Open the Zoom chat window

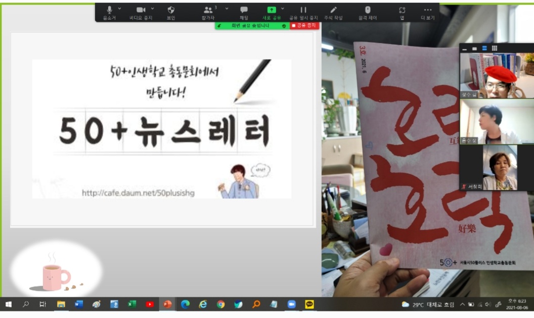pos(244,12)
